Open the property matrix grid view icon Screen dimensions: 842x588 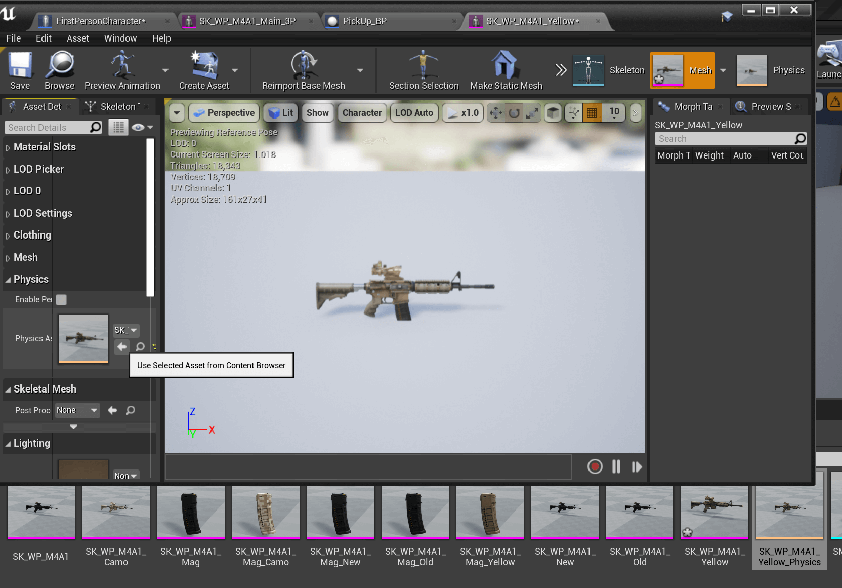(118, 127)
